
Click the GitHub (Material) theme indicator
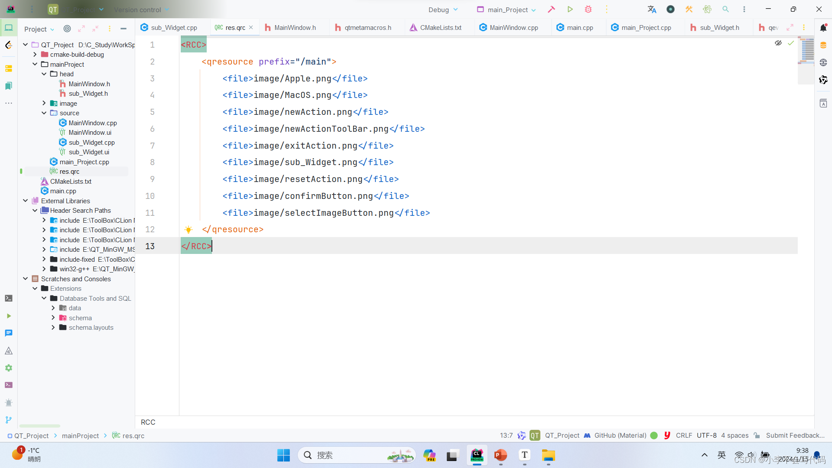[x=620, y=435]
